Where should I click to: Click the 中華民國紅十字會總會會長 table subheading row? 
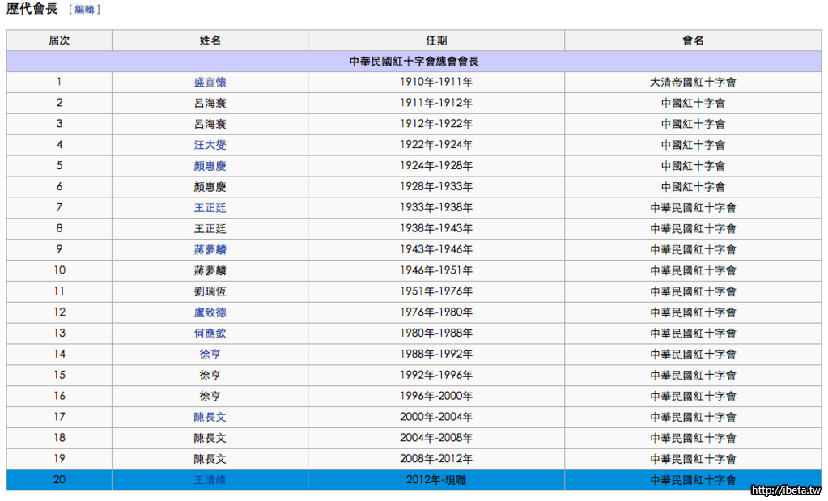click(x=414, y=62)
